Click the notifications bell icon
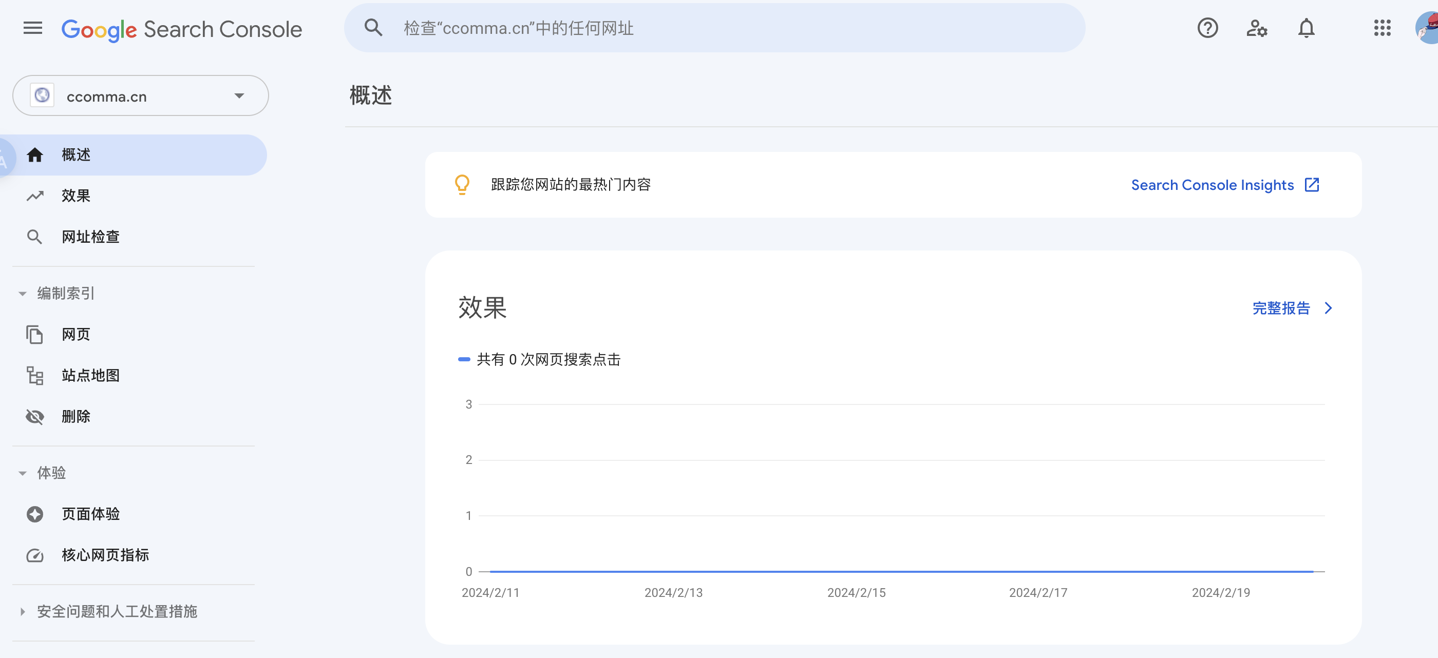Screen dimensions: 1438x658 [1305, 28]
